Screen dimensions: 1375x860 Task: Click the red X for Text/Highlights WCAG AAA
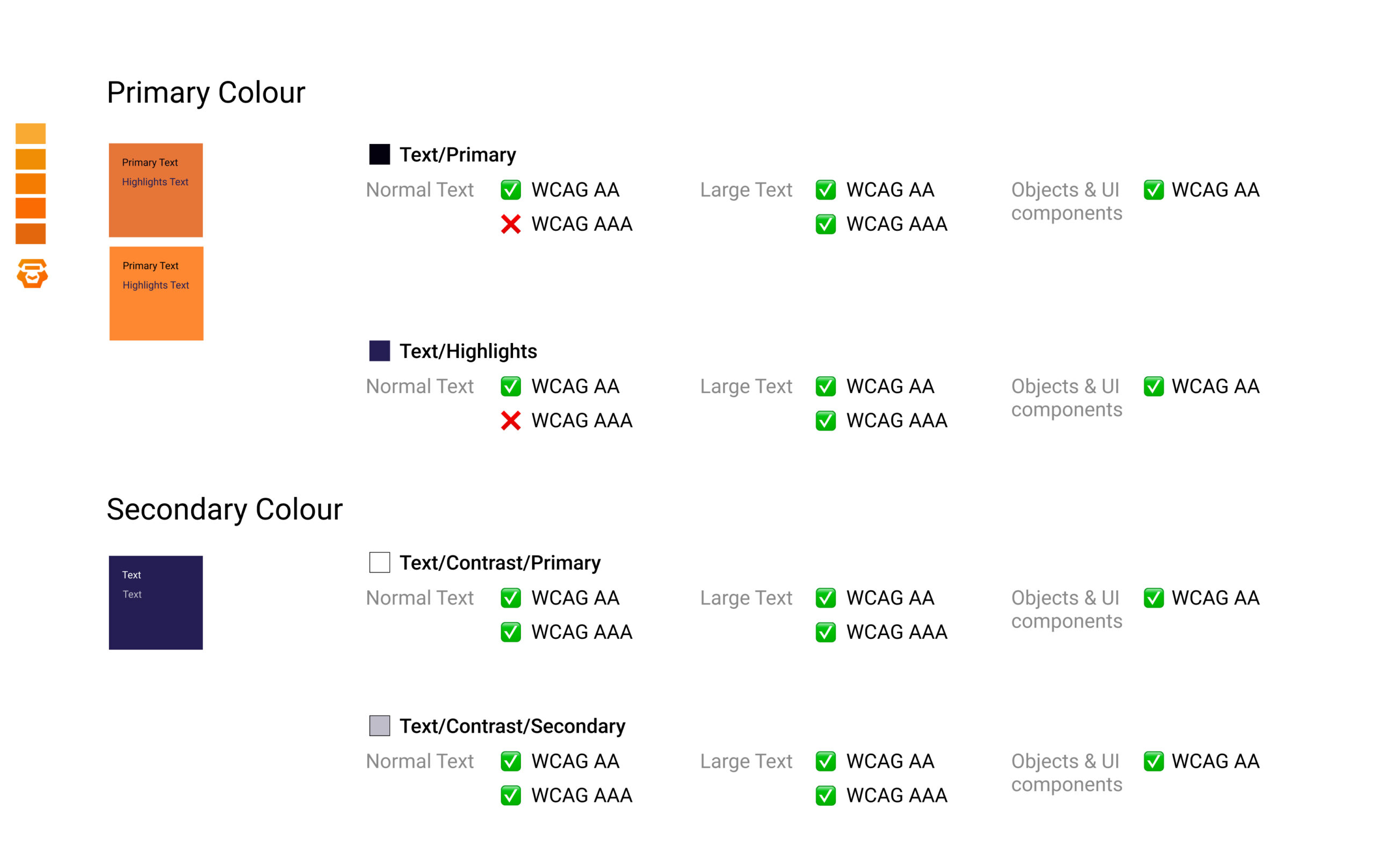click(x=511, y=421)
